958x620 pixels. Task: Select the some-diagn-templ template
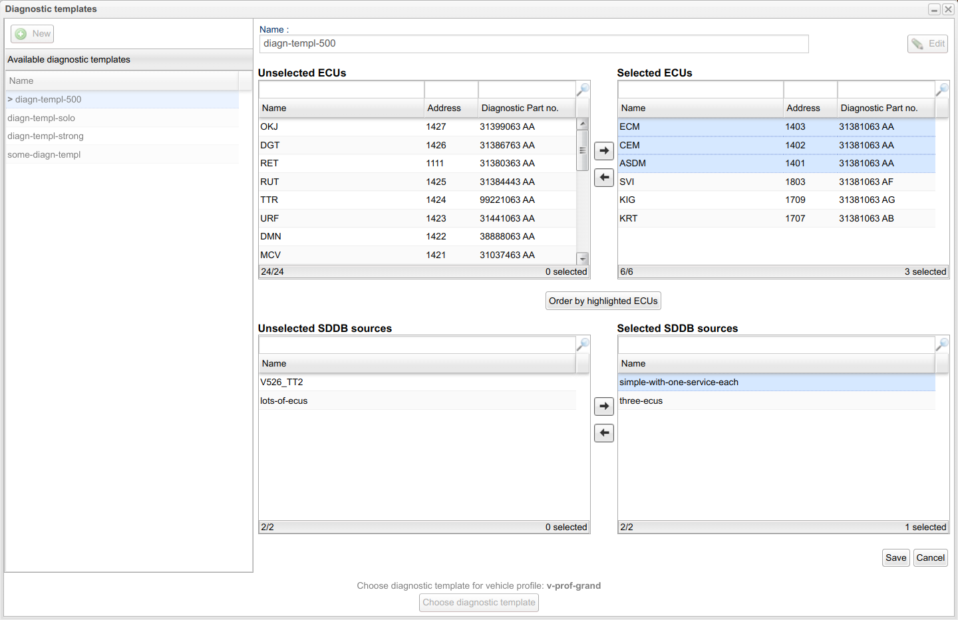tap(44, 155)
